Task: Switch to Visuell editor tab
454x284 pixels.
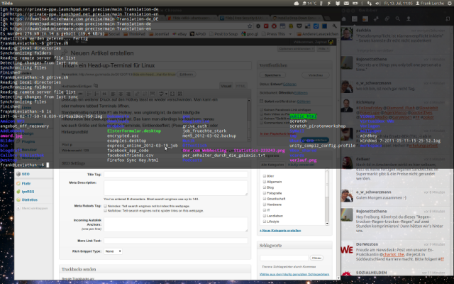Action: tap(226, 86)
